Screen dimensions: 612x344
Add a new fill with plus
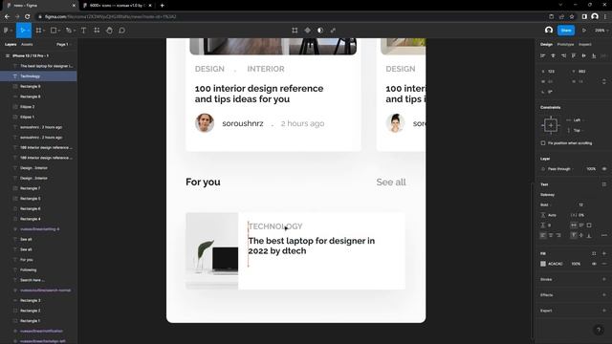point(604,253)
